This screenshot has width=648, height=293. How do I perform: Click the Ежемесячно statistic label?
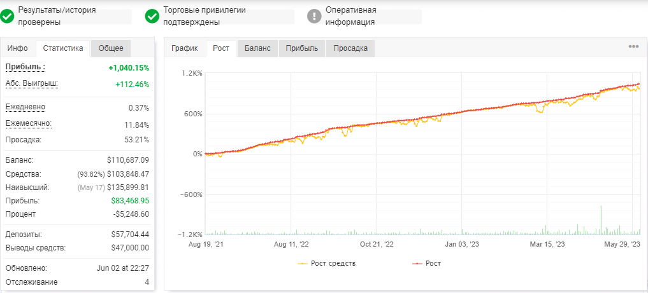tap(29, 124)
